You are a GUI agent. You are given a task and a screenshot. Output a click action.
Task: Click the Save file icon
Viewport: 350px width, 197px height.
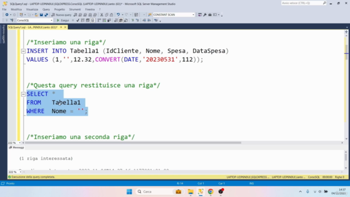(x=42, y=15)
